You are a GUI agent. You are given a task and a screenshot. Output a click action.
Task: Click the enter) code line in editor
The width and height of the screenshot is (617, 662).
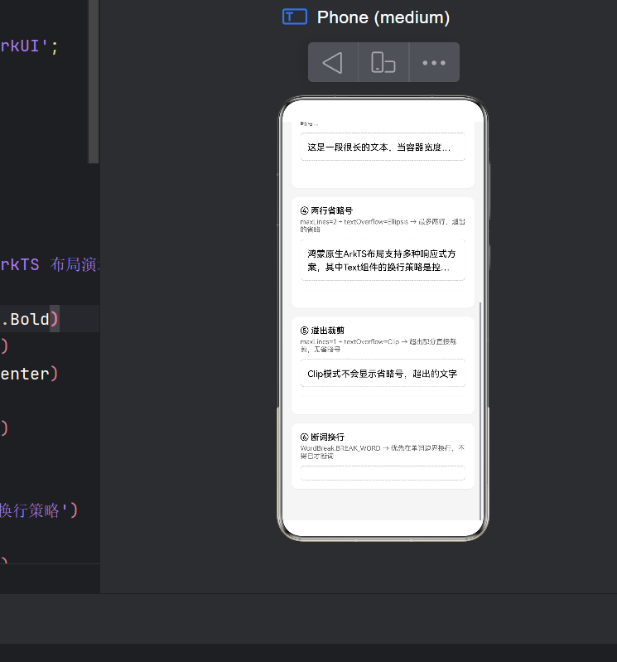pyautogui.click(x=29, y=374)
